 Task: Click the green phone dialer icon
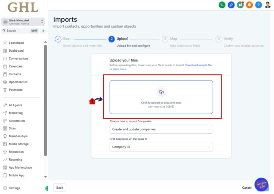click(222, 5)
